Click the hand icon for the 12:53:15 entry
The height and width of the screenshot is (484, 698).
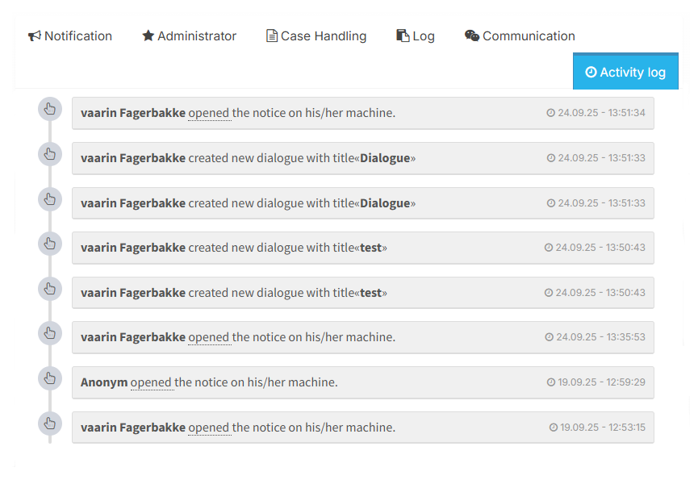click(50, 423)
